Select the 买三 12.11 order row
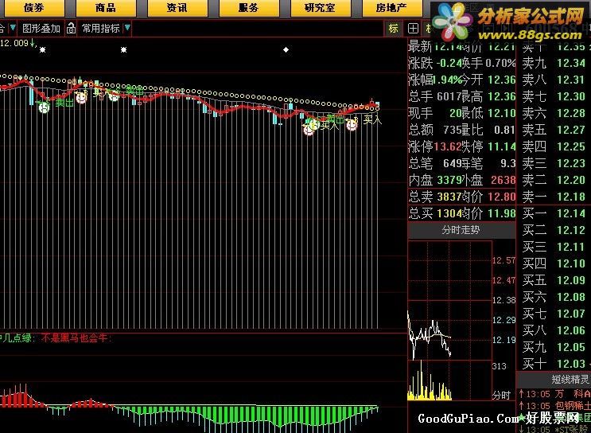This screenshot has width=591, height=433. (x=554, y=247)
